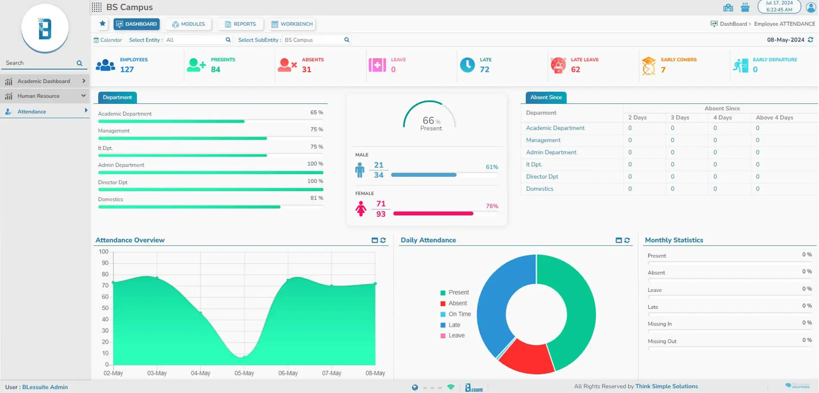The width and height of the screenshot is (819, 393).
Task: Open the user profile avatar icon
Action: pos(811,7)
